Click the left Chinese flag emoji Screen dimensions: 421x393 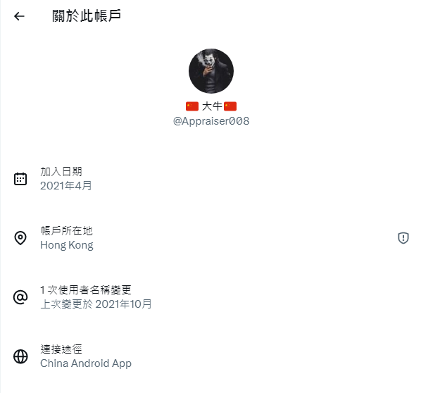click(x=192, y=106)
